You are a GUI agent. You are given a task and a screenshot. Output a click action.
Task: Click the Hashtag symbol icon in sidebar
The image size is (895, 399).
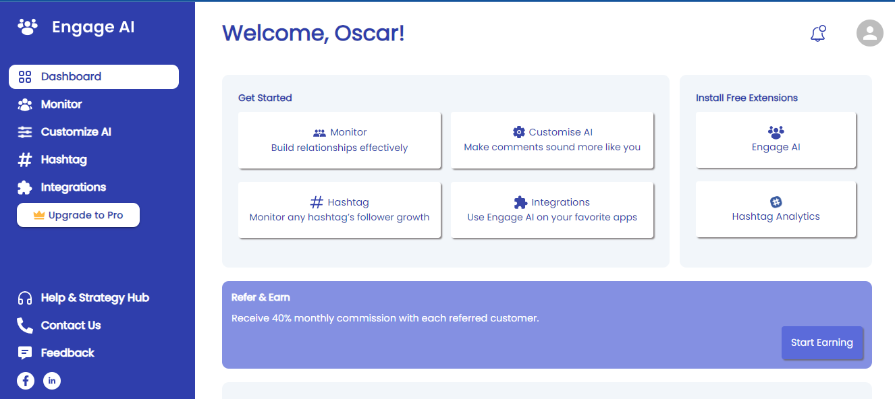pos(25,160)
